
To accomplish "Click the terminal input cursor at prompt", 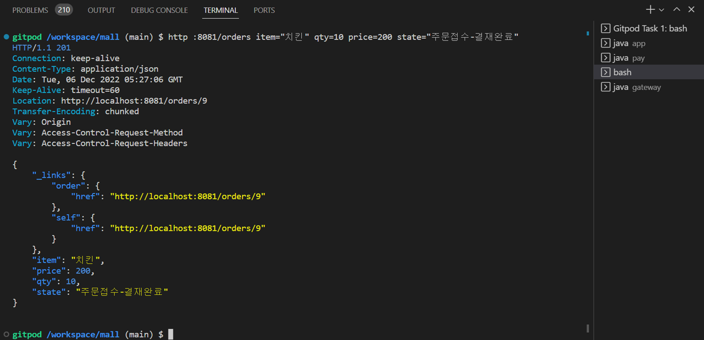I will click(170, 334).
